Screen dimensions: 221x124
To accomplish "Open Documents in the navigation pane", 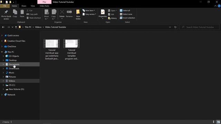I will 14,64.
